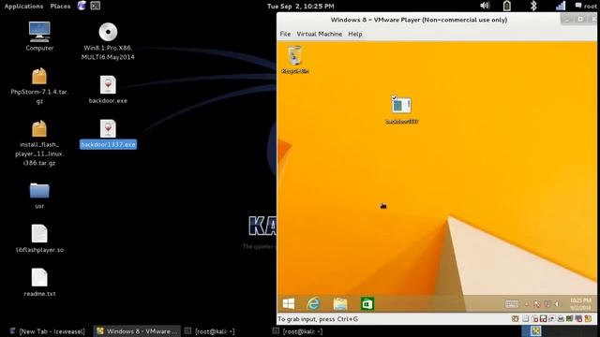Click the speaker icon in Windows tray
The image size is (600, 337).
pyautogui.click(x=558, y=304)
